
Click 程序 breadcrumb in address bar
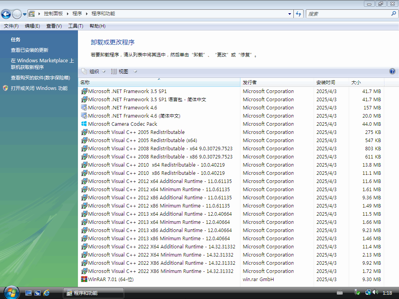pyautogui.click(x=77, y=14)
